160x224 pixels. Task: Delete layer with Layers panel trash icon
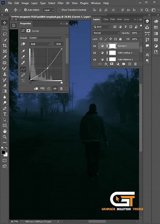click(135, 64)
